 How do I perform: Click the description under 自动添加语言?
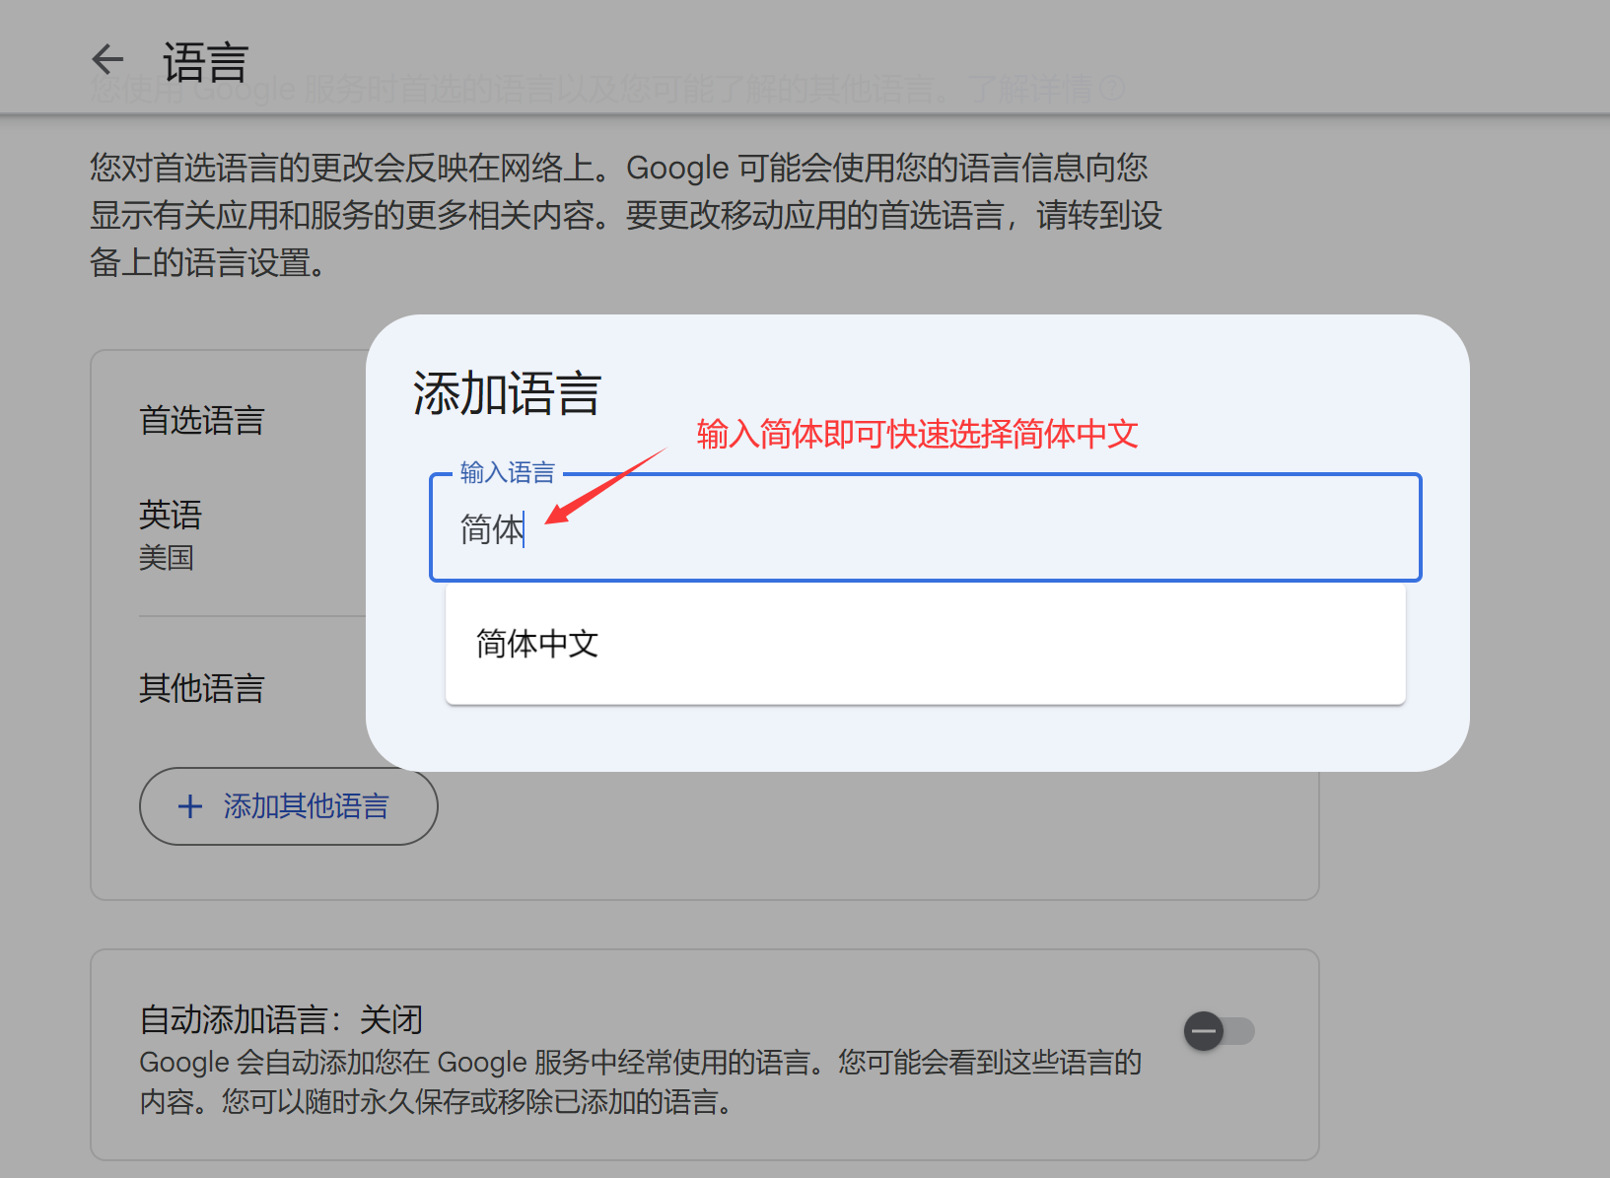(x=640, y=1081)
